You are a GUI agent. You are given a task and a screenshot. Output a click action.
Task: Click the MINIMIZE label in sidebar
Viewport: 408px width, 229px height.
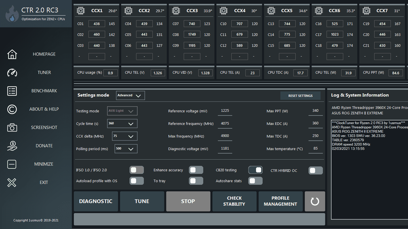44,164
